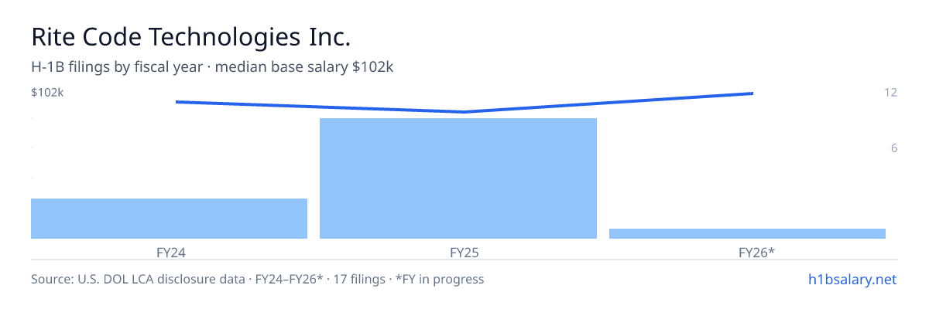
Task: Click the *FY in progress footnote
Action: coord(440,279)
